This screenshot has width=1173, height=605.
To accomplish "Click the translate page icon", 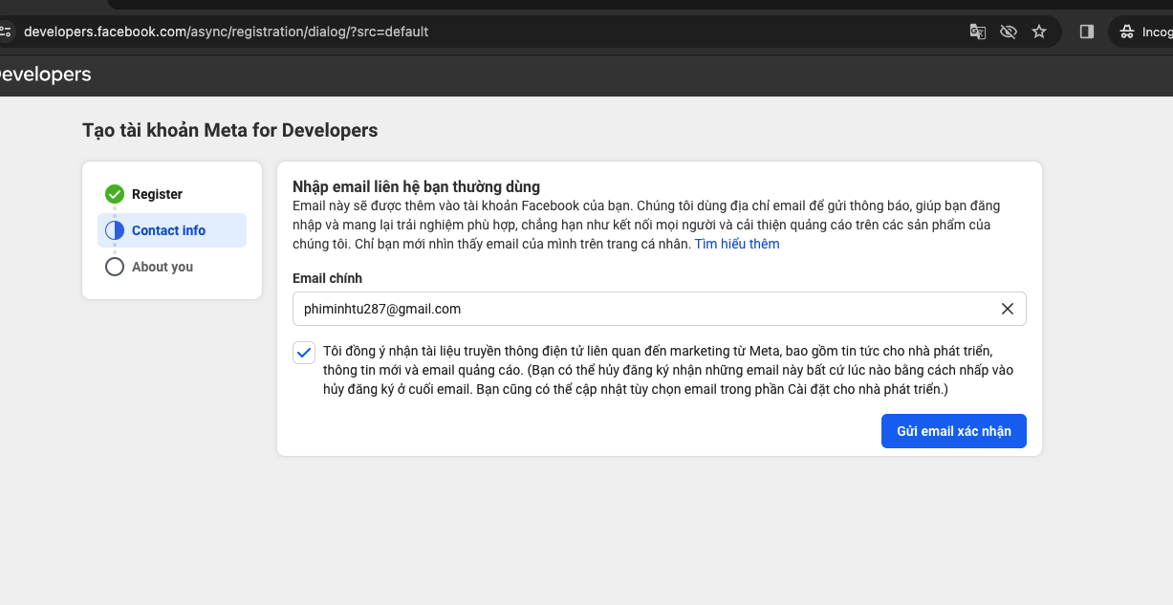I will (977, 32).
